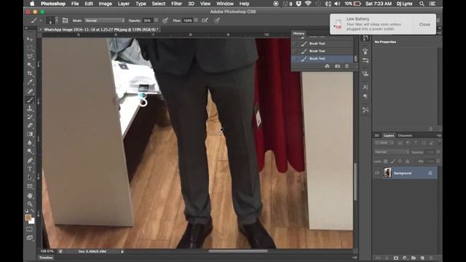Image resolution: width=466 pixels, height=262 pixels.
Task: Select the Magic Wand tool
Action: pos(30,65)
